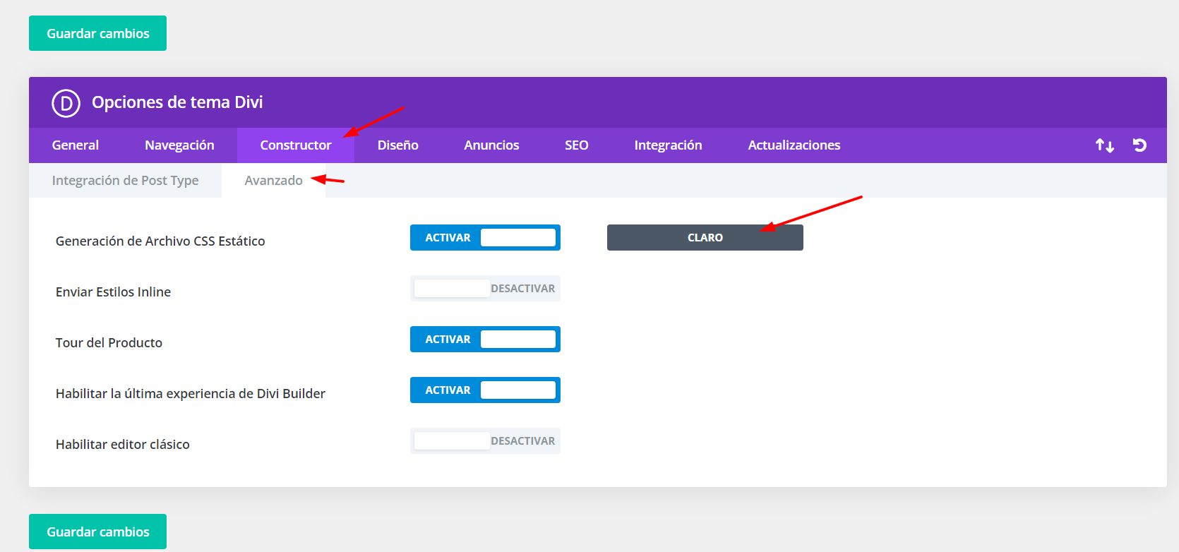This screenshot has width=1179, height=552.
Task: Toggle Generación de Archivo CSS Estático switch
Action: [x=485, y=238]
